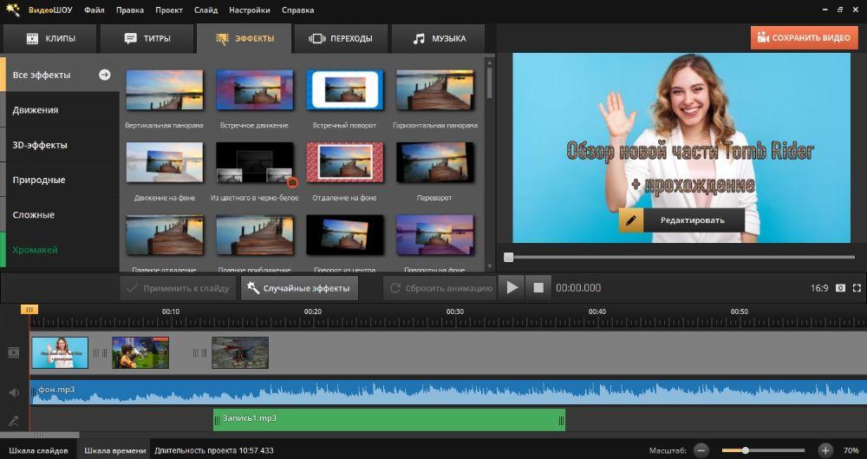Click the Сохранить видео button
867x459 pixels.
(805, 38)
